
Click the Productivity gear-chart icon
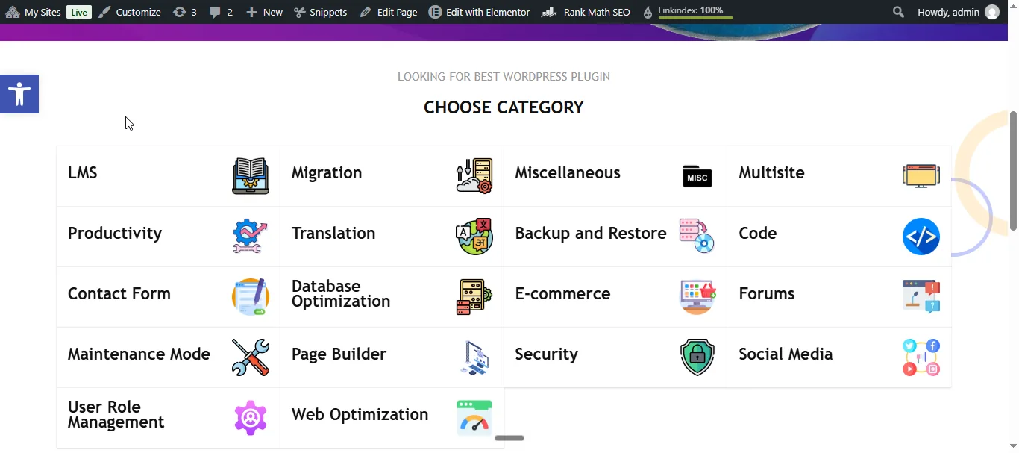250,237
